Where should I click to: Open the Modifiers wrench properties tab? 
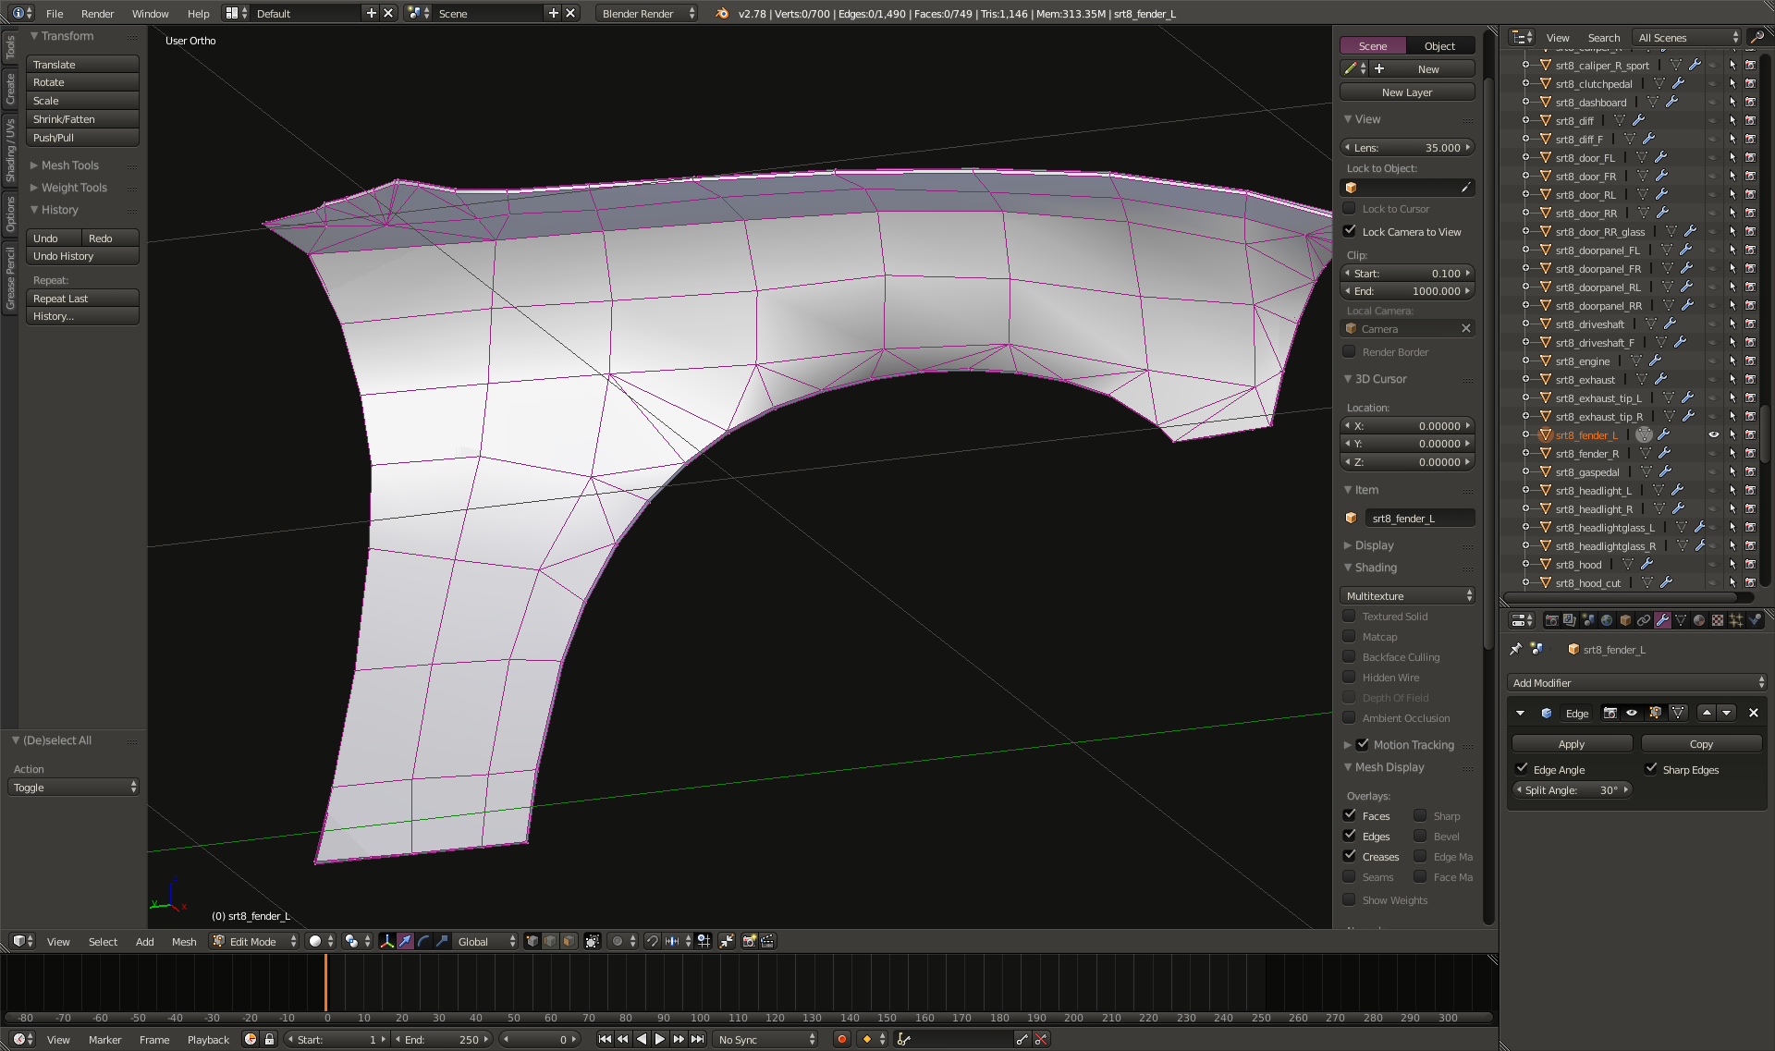(x=1662, y=620)
